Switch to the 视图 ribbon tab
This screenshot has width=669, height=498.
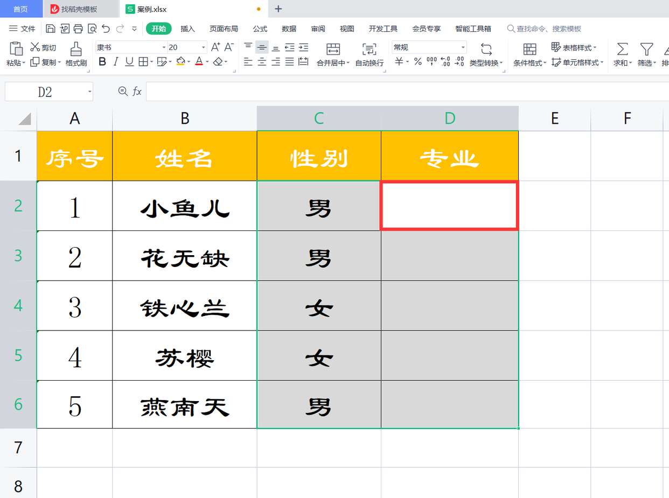tap(347, 29)
